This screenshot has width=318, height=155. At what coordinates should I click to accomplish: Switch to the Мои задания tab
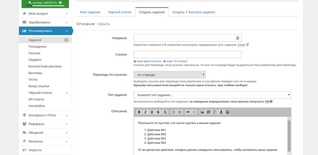(x=90, y=12)
